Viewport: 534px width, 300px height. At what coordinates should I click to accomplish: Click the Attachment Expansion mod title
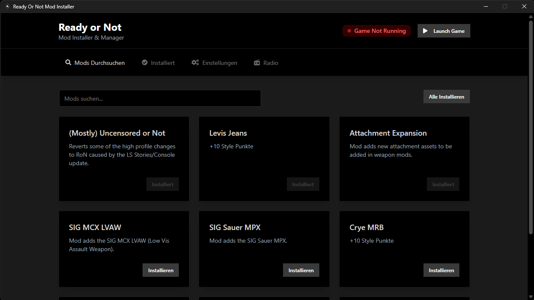[388, 133]
